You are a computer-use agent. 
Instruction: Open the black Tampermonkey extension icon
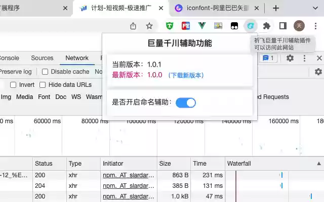pos(234,26)
